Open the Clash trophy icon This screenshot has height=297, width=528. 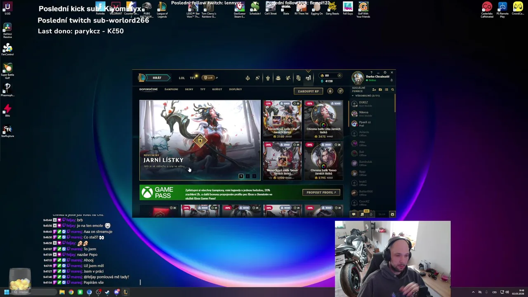[x=247, y=78]
